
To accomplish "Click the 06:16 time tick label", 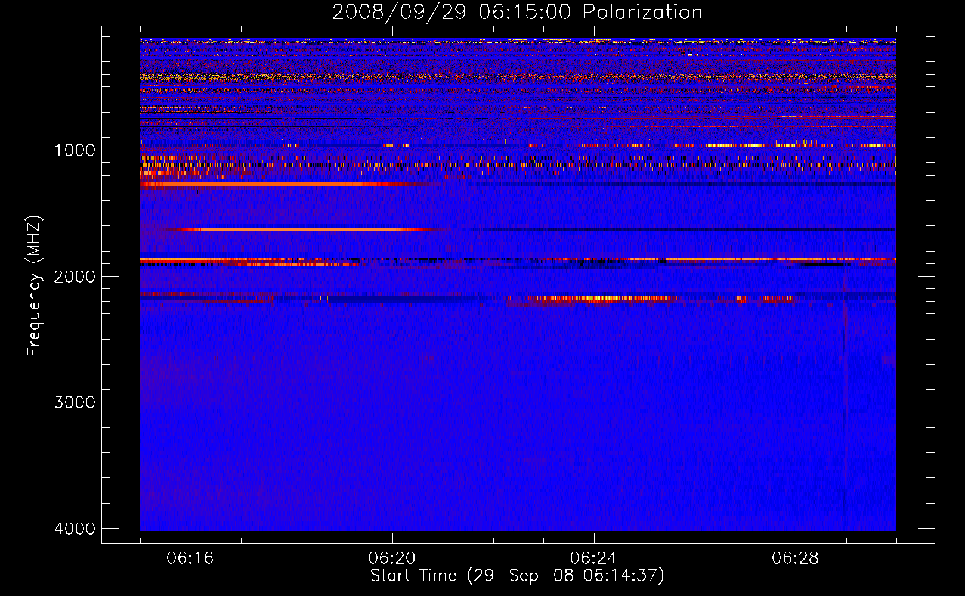I will (x=190, y=558).
